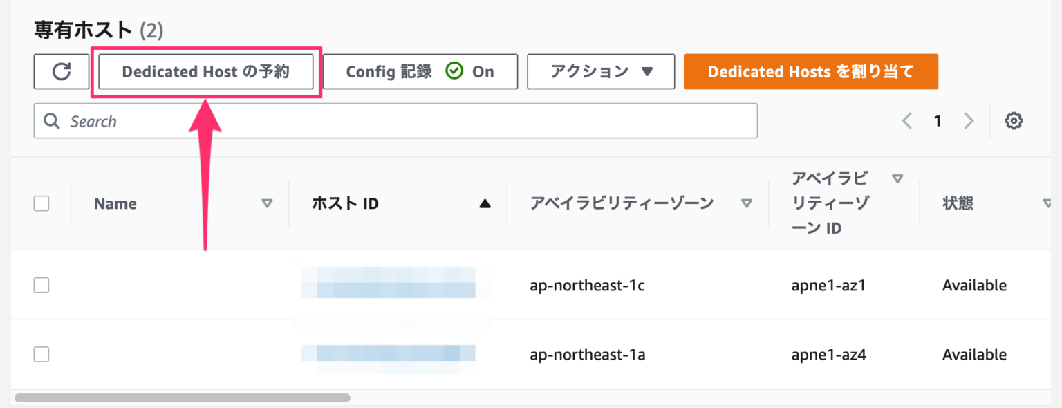Viewport: 1062px width, 408px height.
Task: Click the Dedicated Host の予約 button
Action: [x=206, y=71]
